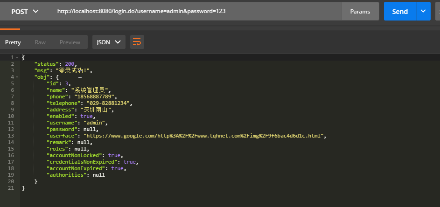Switch to the Preview view tab

[70, 42]
